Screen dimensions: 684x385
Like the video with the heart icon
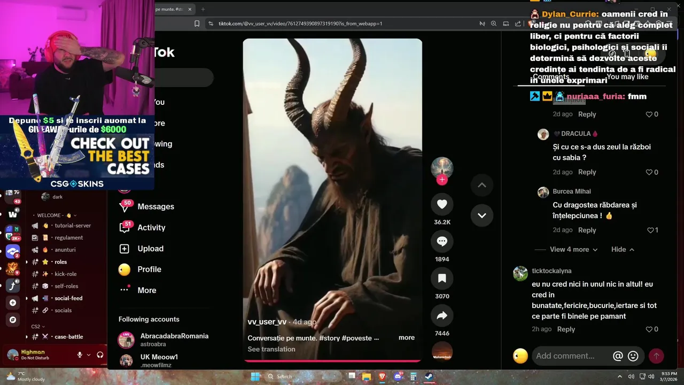[x=442, y=204]
